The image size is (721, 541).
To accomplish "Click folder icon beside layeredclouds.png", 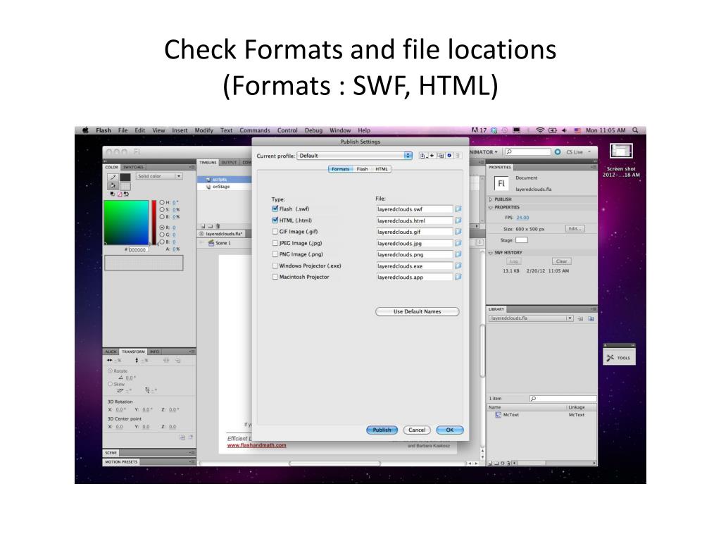I will click(458, 254).
